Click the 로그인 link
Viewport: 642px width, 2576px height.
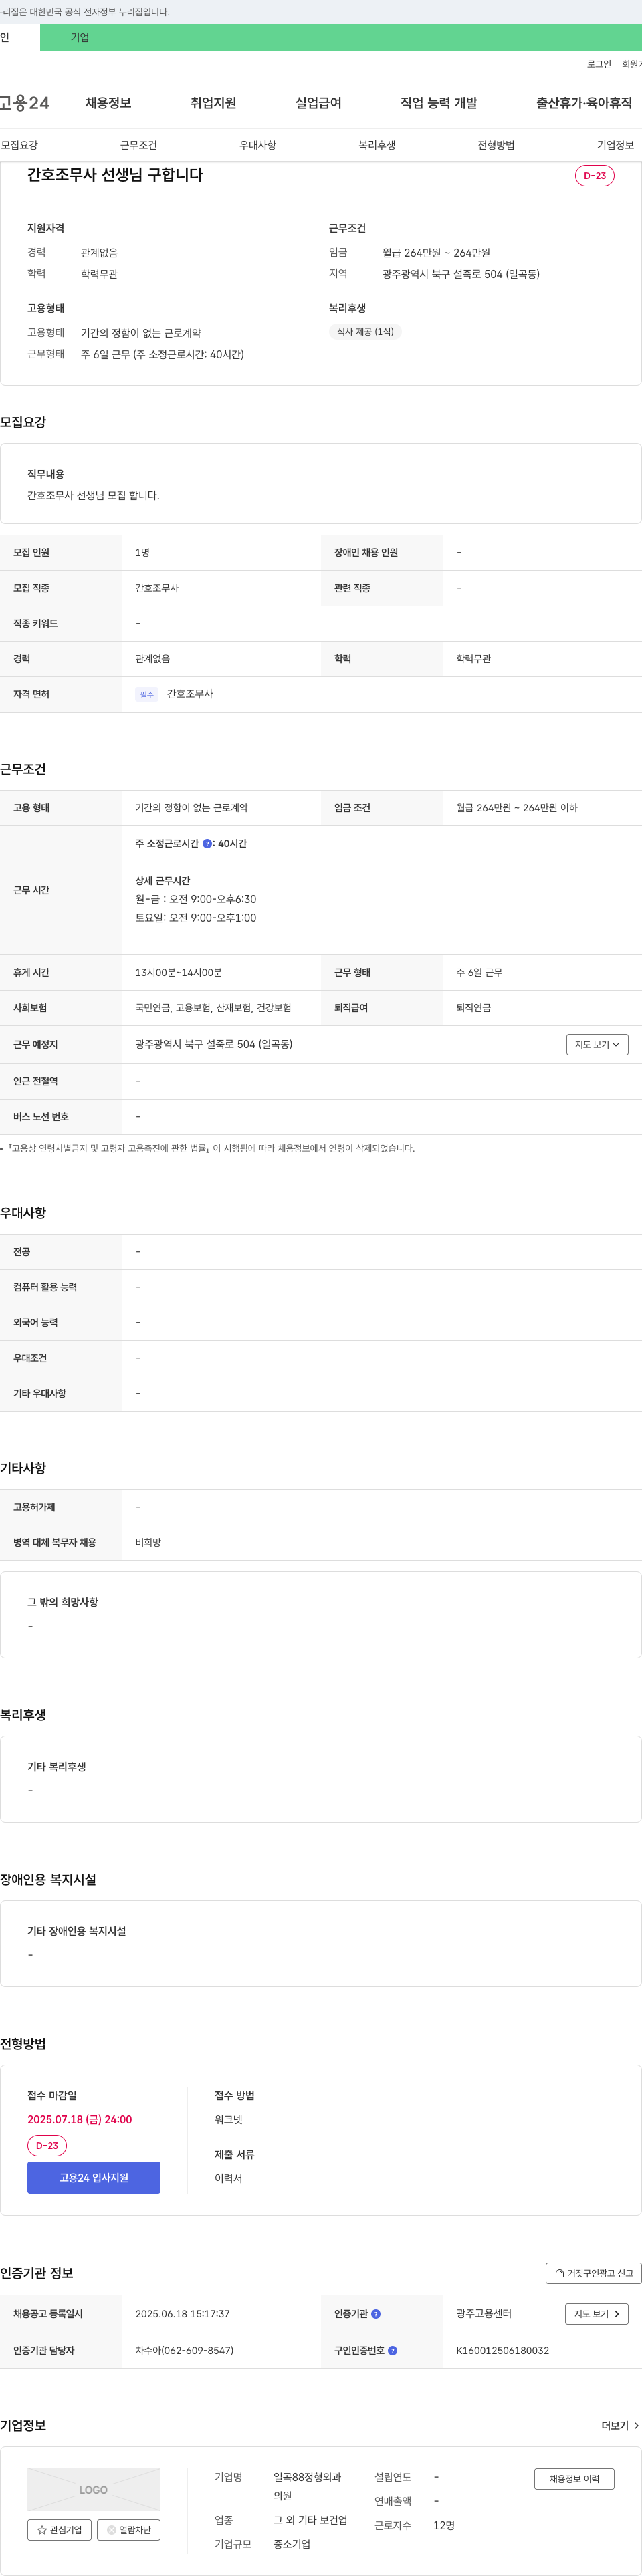pyautogui.click(x=599, y=64)
